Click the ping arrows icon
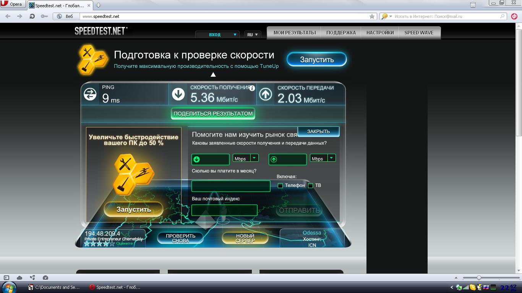Screen dimensions: 522x293 90,94
